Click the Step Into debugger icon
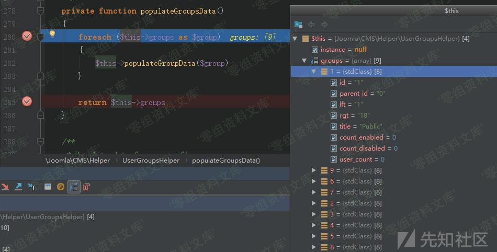 point(5,187)
